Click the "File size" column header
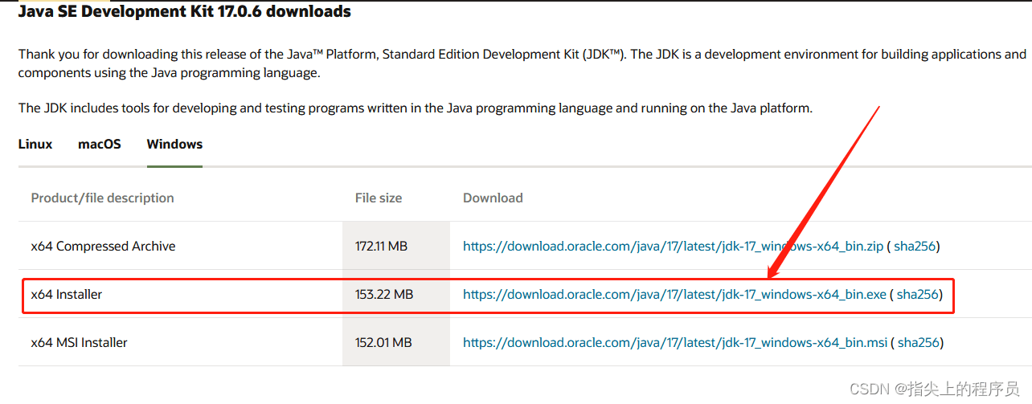This screenshot has width=1032, height=404. pos(379,198)
